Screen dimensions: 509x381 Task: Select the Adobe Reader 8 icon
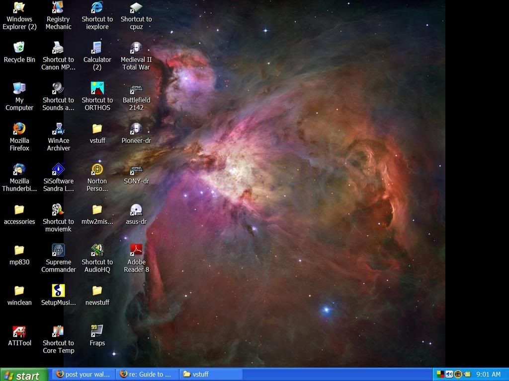click(x=136, y=251)
